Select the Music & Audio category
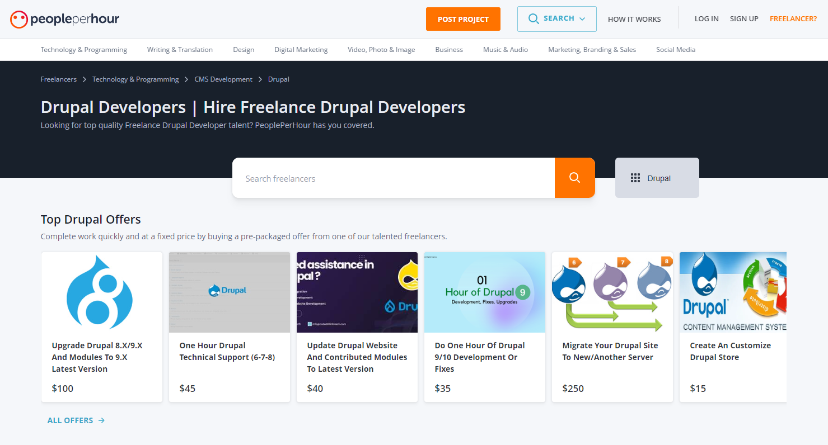Image resolution: width=828 pixels, height=445 pixels. [x=506, y=50]
